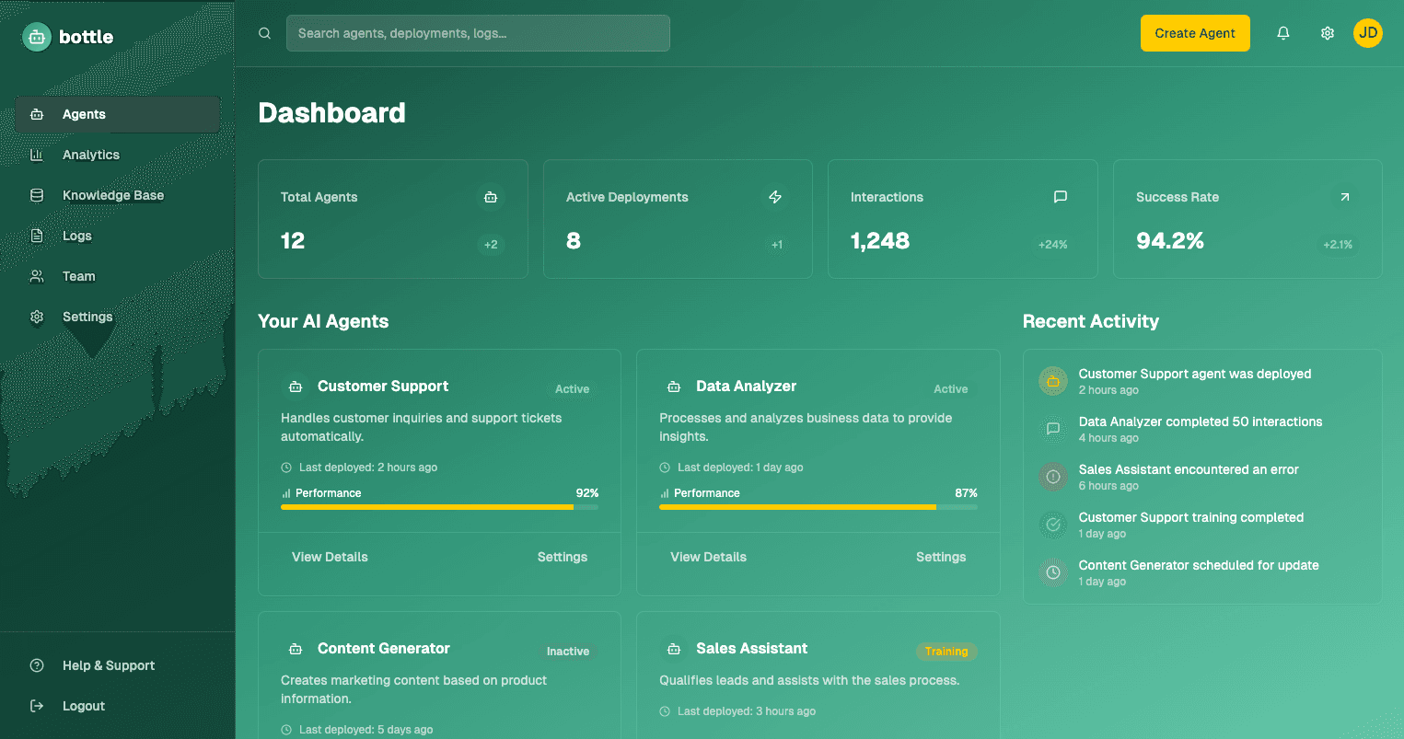The width and height of the screenshot is (1404, 739).
Task: Open Settings in the sidebar
Action: (118, 317)
